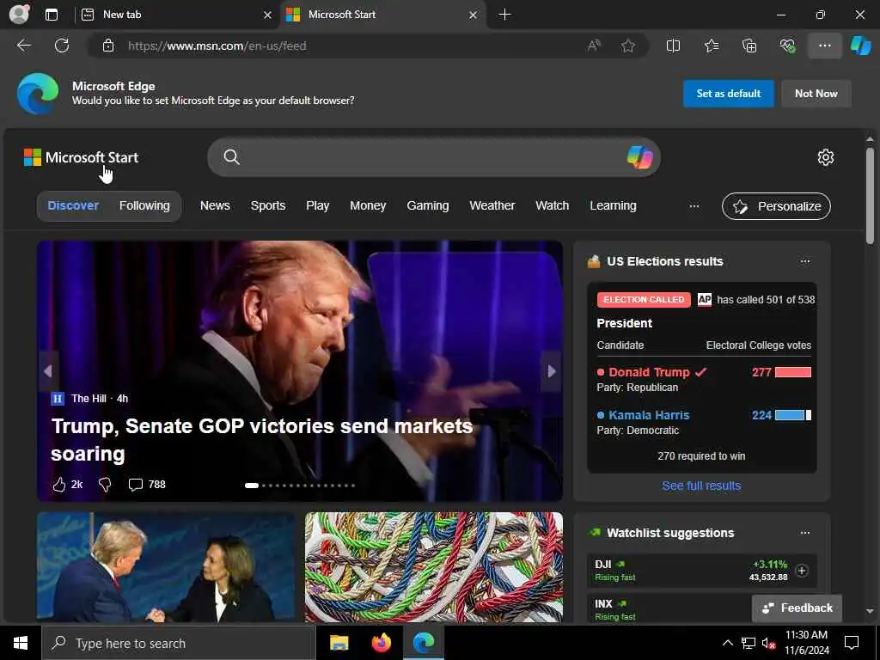Viewport: 880px width, 660px height.
Task: Open the Gaming section
Action: (428, 205)
